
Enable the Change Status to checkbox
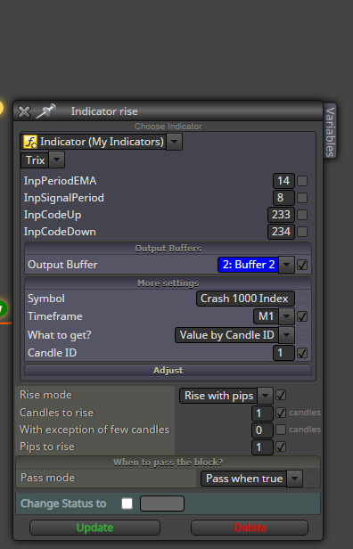(127, 504)
